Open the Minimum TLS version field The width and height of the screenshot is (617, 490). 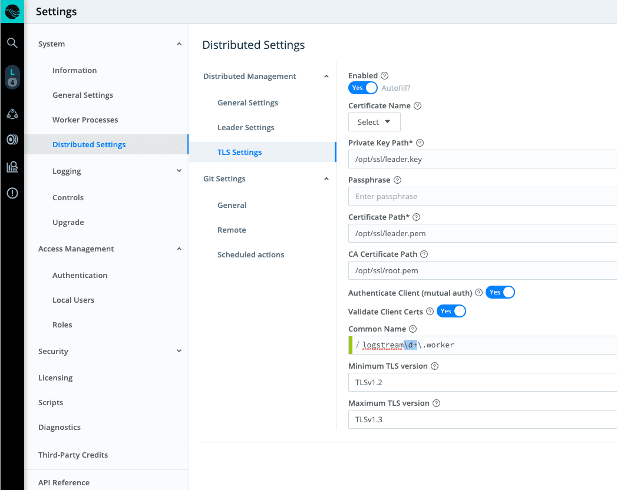[x=483, y=382]
